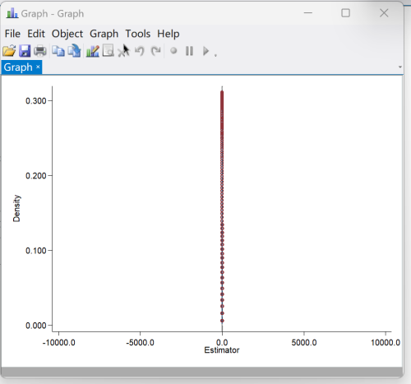The width and height of the screenshot is (411, 384).
Task: Open tab list dropdown at tab bar right
Action: click(400, 67)
